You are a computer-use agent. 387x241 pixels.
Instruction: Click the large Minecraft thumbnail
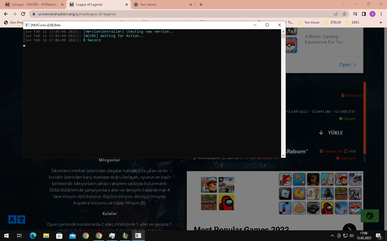click(x=209, y=202)
